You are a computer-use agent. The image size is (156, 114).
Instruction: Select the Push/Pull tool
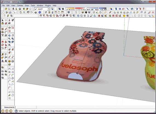tap(6, 42)
